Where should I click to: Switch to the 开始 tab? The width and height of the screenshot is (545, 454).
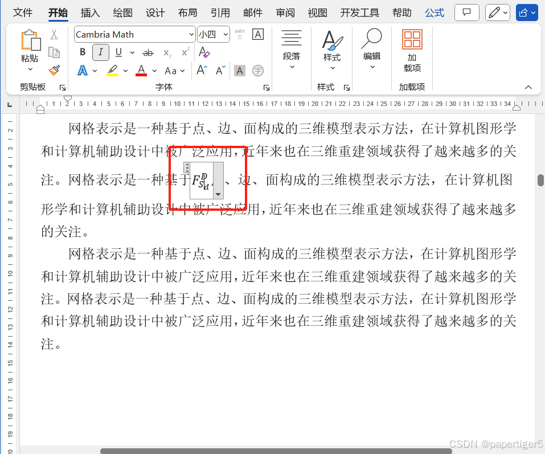[58, 13]
